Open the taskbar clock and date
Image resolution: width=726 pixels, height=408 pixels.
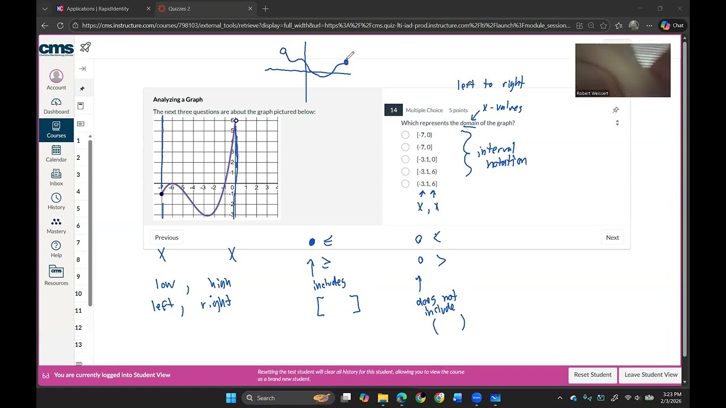[671, 398]
